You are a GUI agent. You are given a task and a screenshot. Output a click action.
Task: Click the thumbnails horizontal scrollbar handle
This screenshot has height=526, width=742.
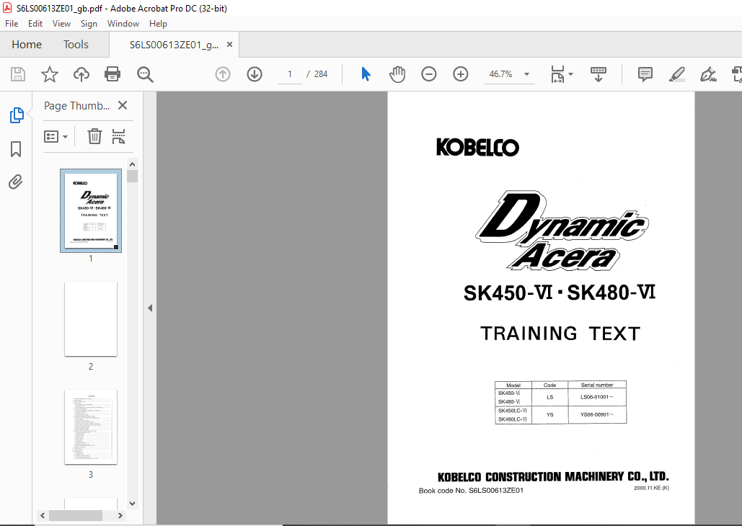coord(76,515)
